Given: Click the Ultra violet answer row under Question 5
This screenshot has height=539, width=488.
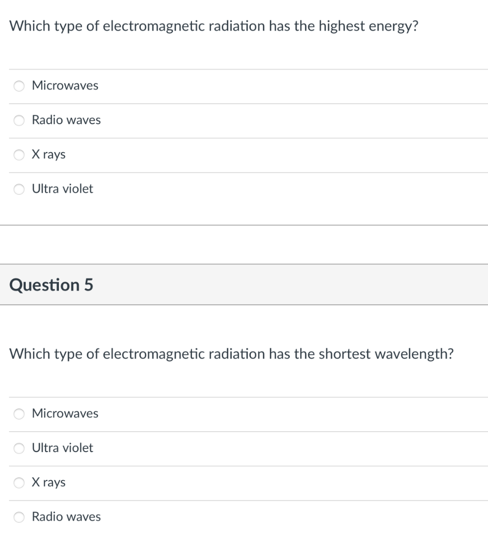Looking at the screenshot, I should click(x=63, y=448).
